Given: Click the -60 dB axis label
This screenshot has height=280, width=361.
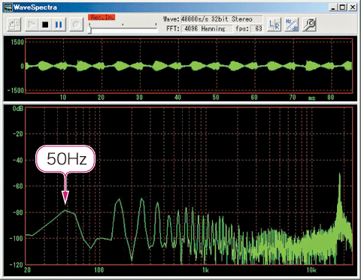Looking at the screenshot, I should pyautogui.click(x=18, y=186).
